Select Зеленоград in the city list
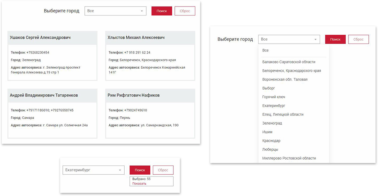This screenshot has height=196, width=378. point(272,123)
